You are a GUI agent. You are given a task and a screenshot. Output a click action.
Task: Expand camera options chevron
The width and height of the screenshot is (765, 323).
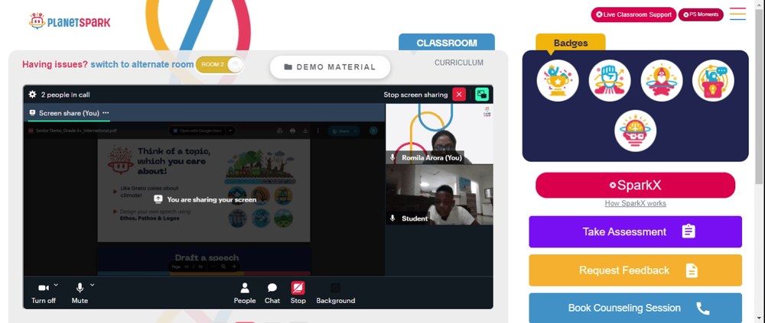(56, 285)
